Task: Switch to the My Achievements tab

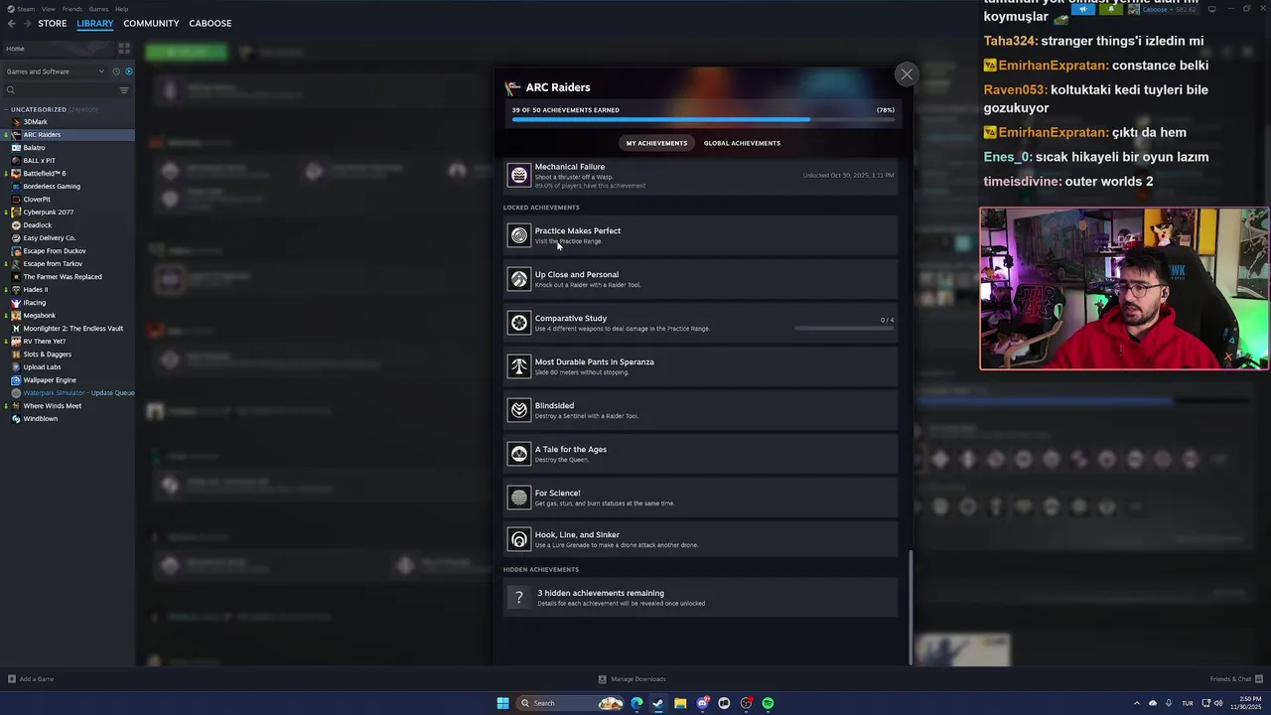Action: tap(656, 143)
